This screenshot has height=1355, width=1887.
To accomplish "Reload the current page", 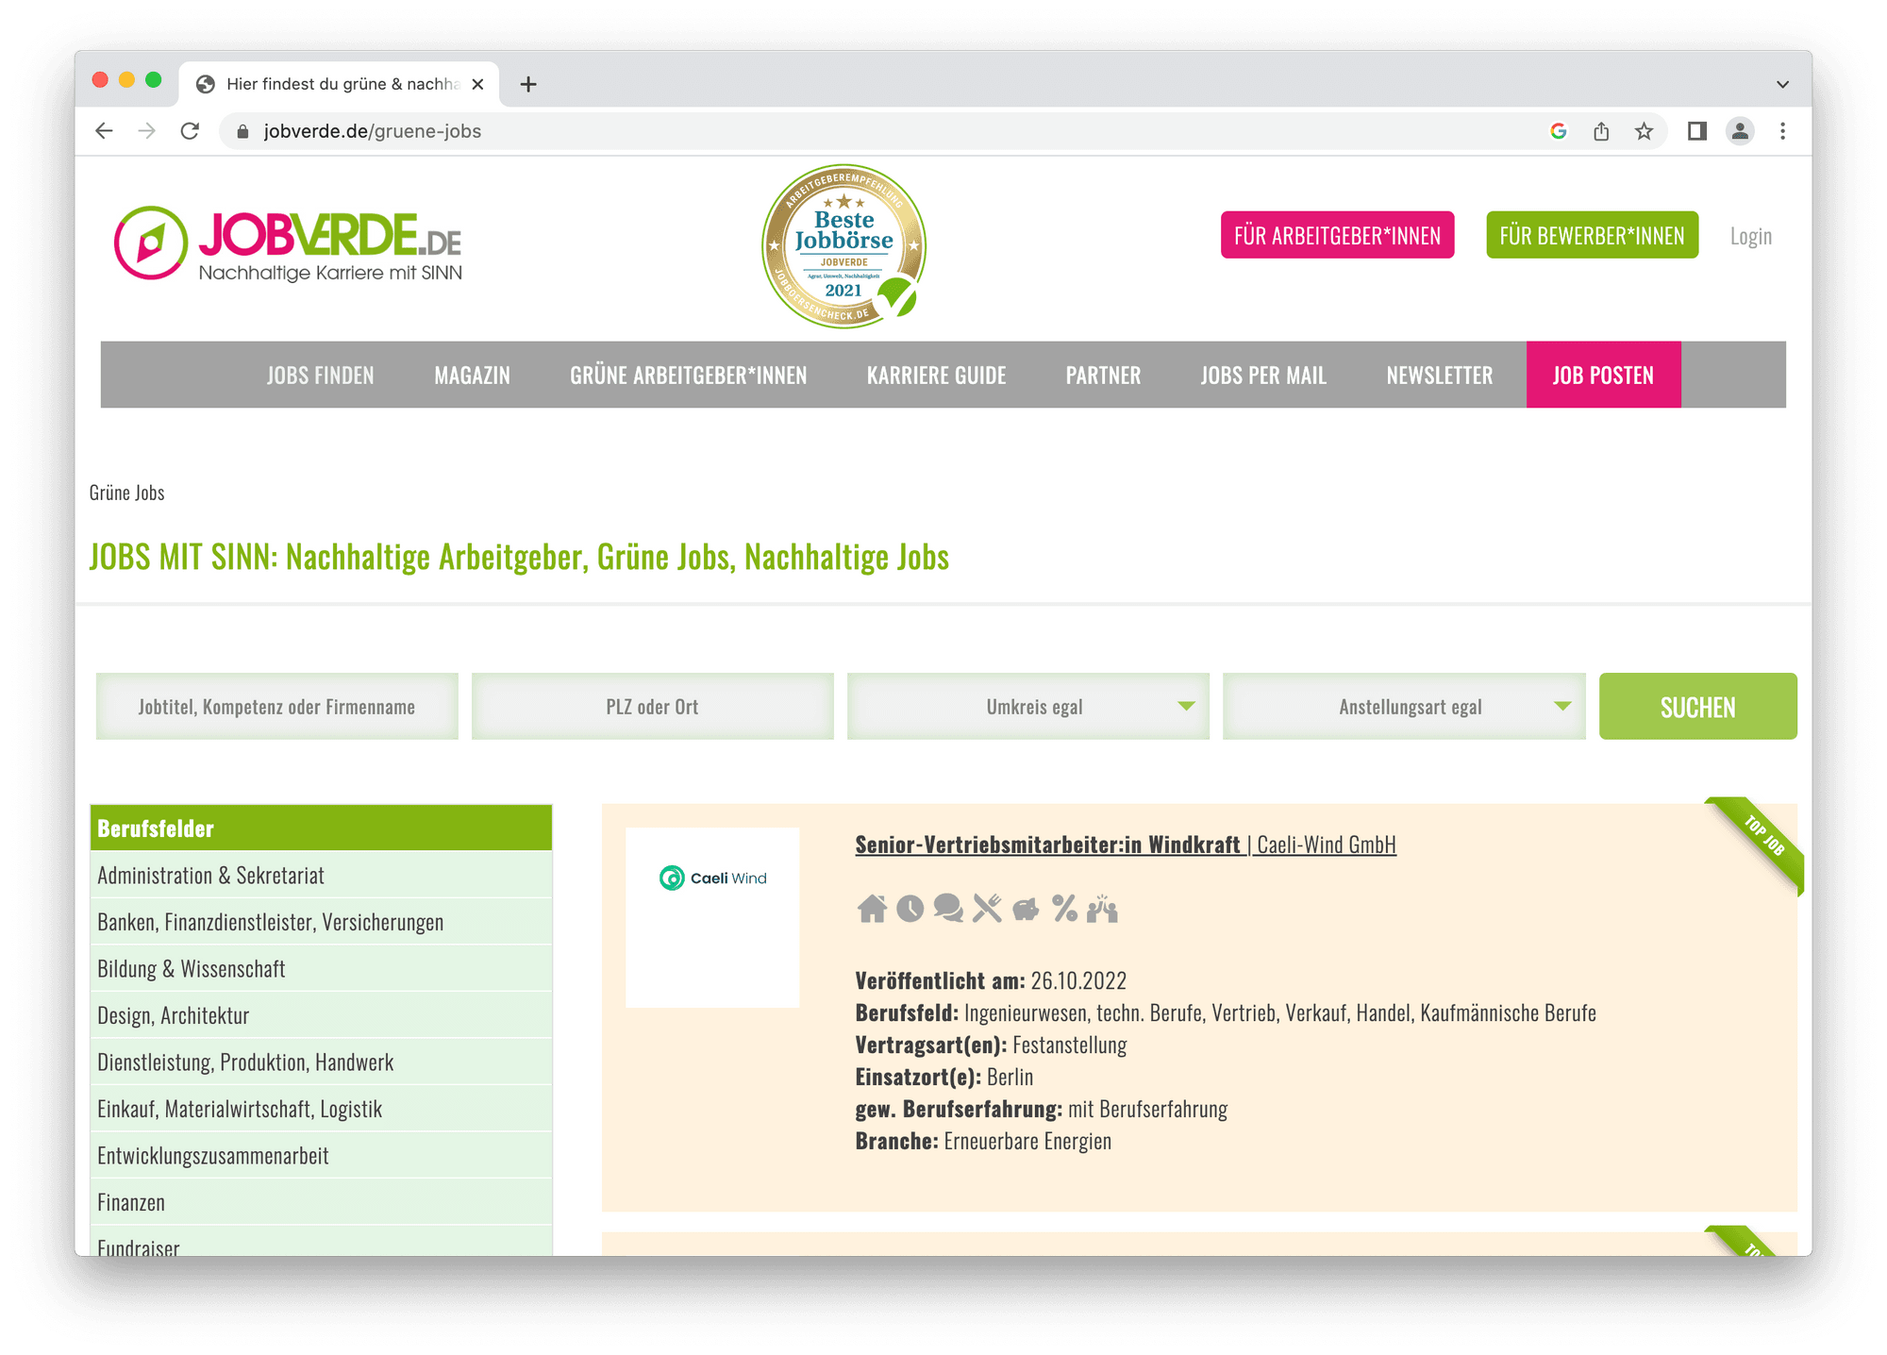I will (x=190, y=131).
